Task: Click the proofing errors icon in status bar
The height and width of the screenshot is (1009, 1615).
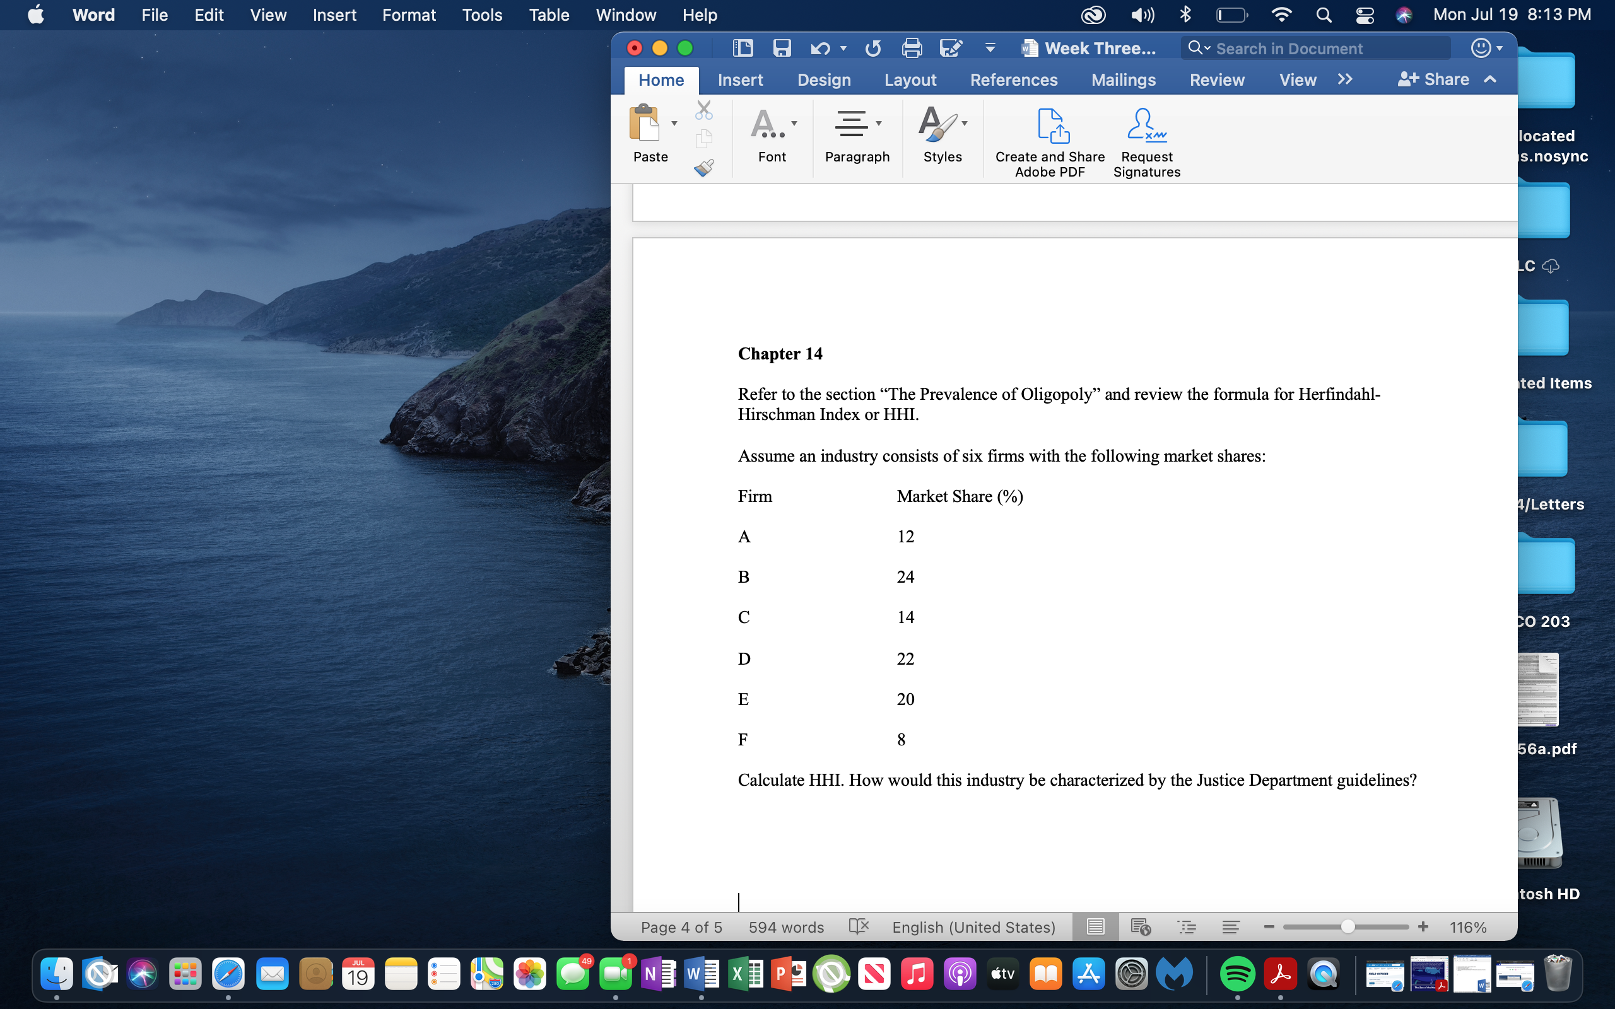Action: (x=858, y=926)
